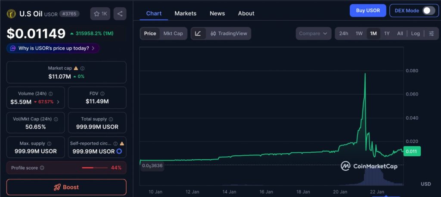This screenshot has height=197, width=441.
Task: Expand Why is USOR's price up chevron
Action: (x=93, y=48)
